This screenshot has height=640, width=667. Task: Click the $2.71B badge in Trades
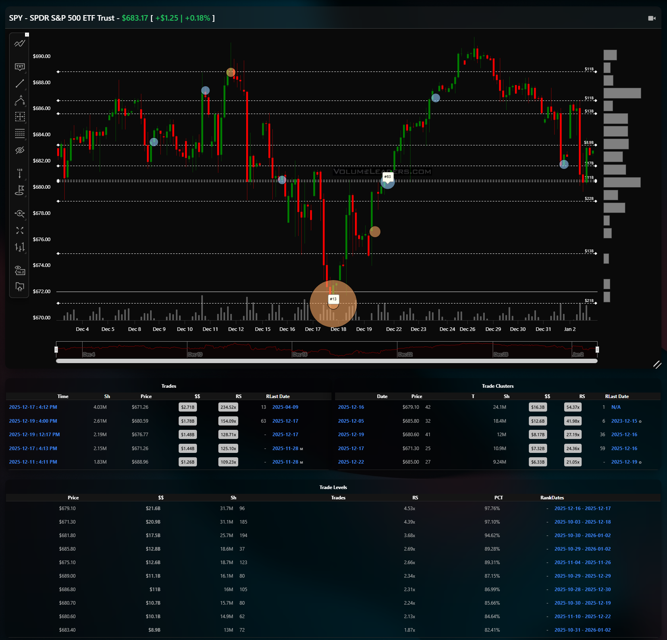pos(187,407)
